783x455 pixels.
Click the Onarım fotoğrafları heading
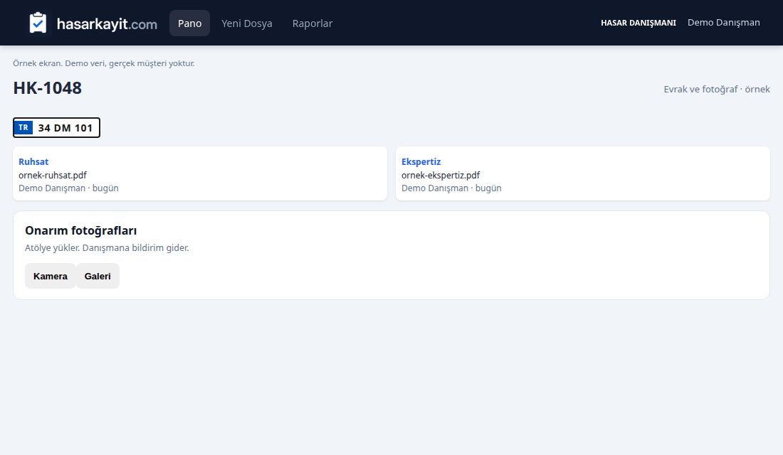click(x=81, y=230)
